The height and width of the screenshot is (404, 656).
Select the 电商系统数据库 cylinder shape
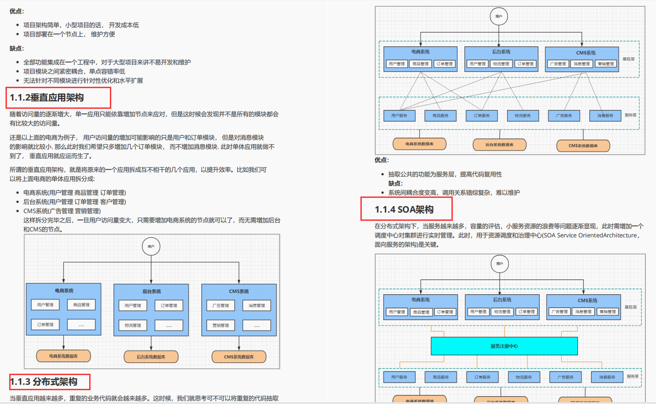(63, 356)
